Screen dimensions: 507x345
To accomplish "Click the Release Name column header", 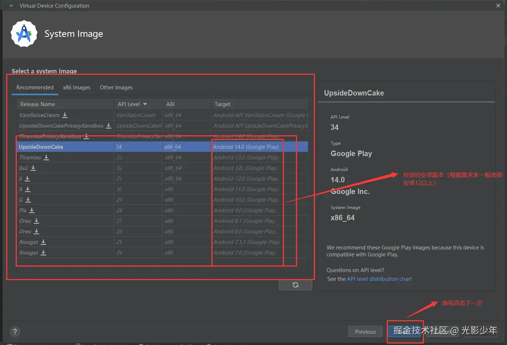I will pos(38,104).
